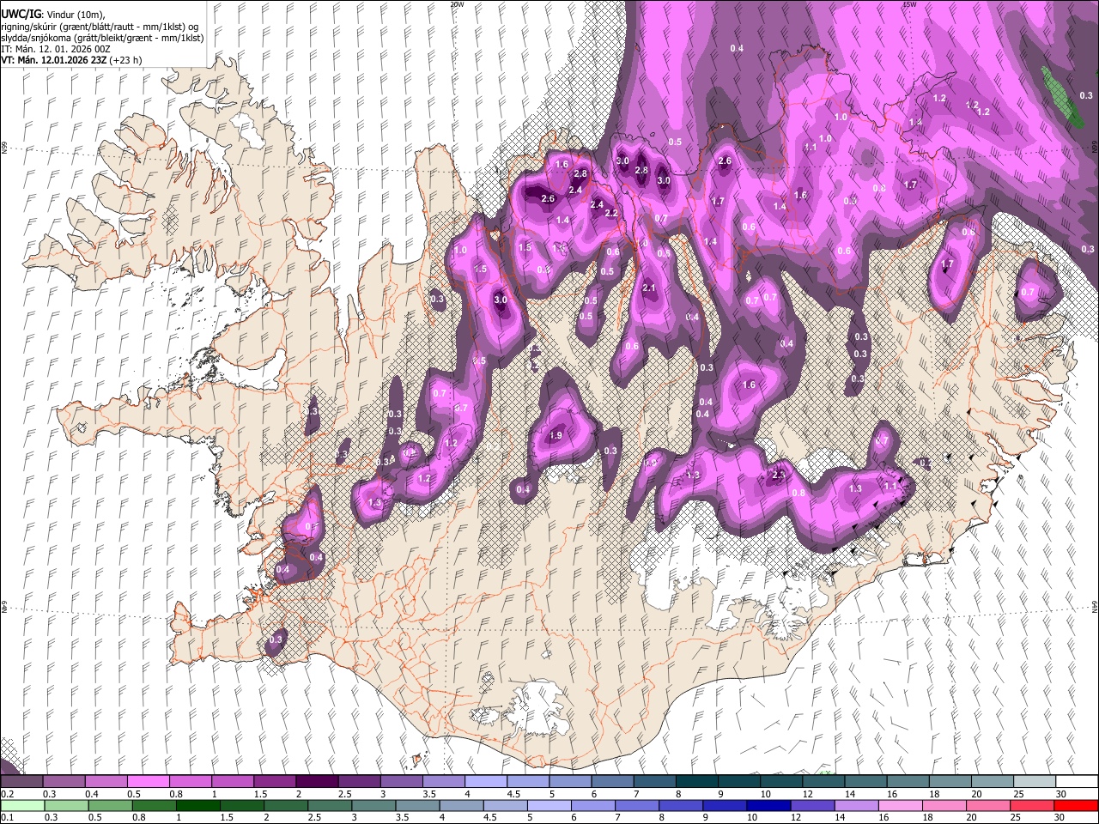Image resolution: width=1099 pixels, height=824 pixels.
Task: Click the light lavender 4–4.5 snow legend swatch
Action: tap(485, 781)
